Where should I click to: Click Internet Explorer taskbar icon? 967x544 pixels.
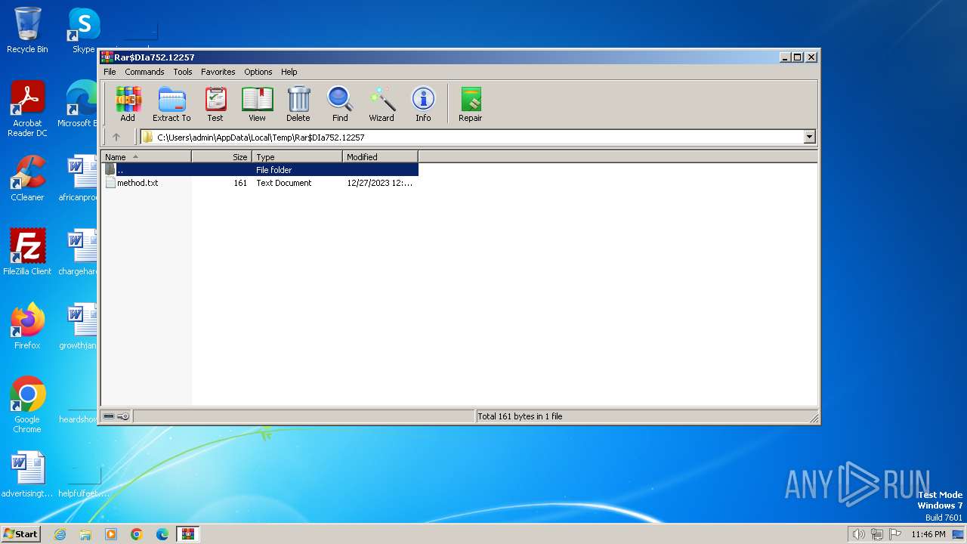60,534
